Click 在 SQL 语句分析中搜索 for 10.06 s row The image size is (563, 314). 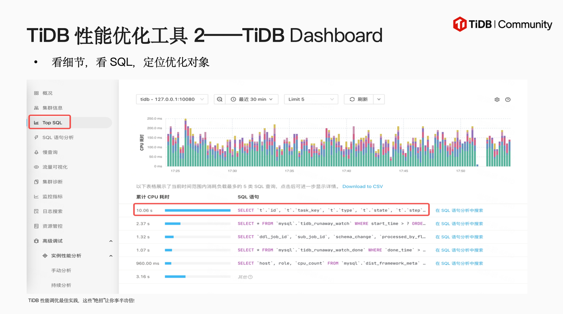[459, 211]
